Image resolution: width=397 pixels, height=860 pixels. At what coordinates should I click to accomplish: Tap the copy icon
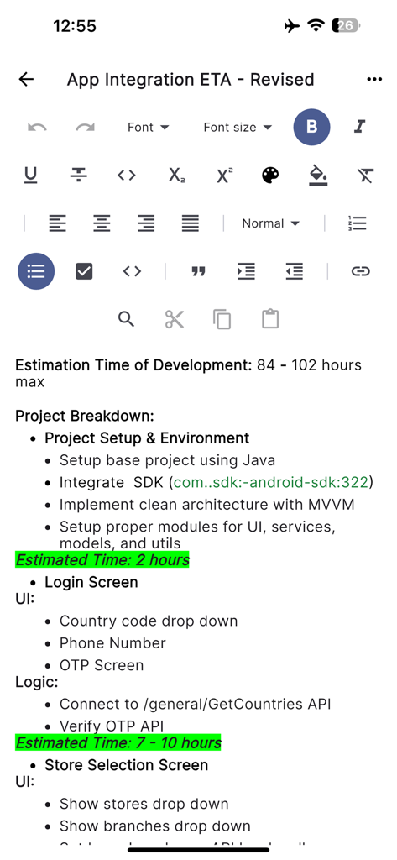tap(222, 318)
